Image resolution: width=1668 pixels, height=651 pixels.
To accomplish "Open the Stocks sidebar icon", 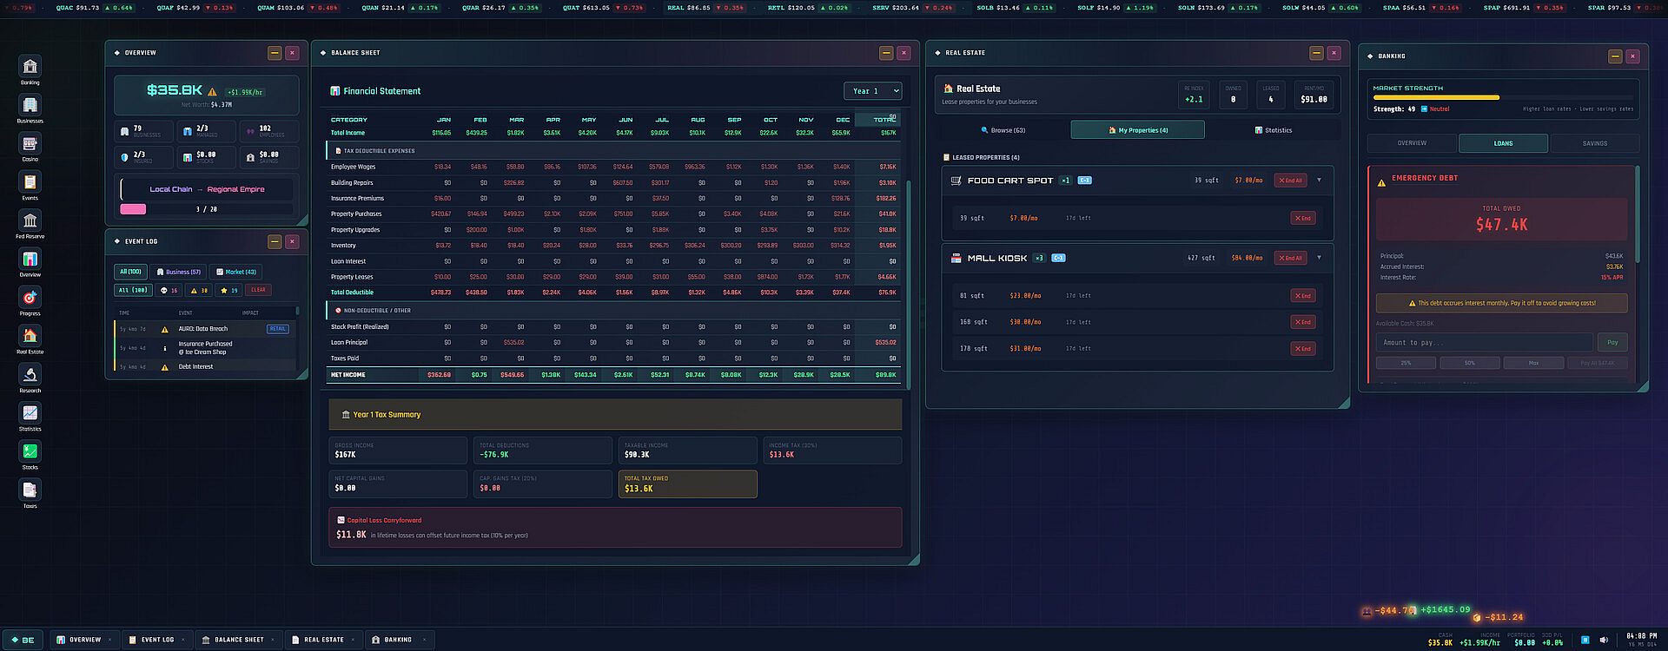I will pos(30,451).
